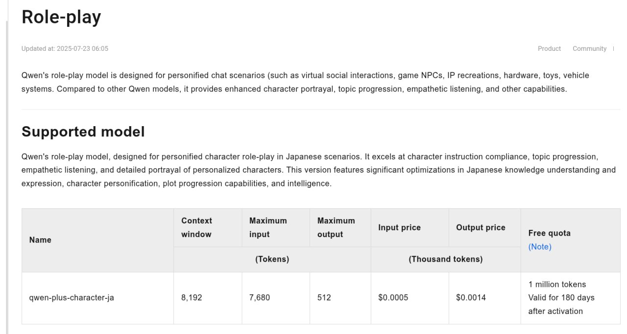Click the Input price column header
Screen dimensions: 627x334
(x=399, y=227)
